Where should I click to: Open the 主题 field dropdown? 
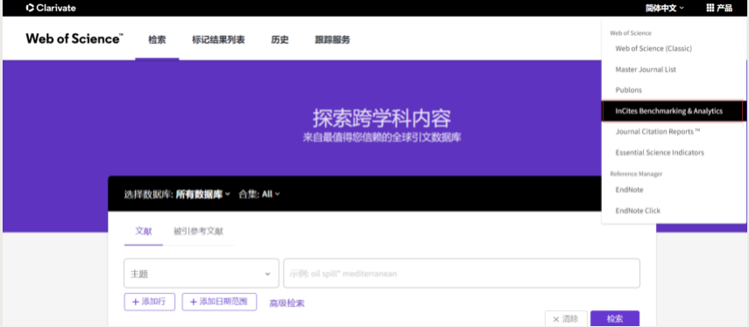pos(201,274)
